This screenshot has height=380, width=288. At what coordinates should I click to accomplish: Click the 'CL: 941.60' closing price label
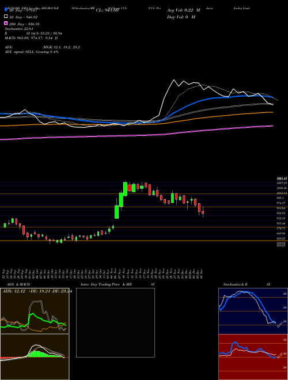point(107,10)
